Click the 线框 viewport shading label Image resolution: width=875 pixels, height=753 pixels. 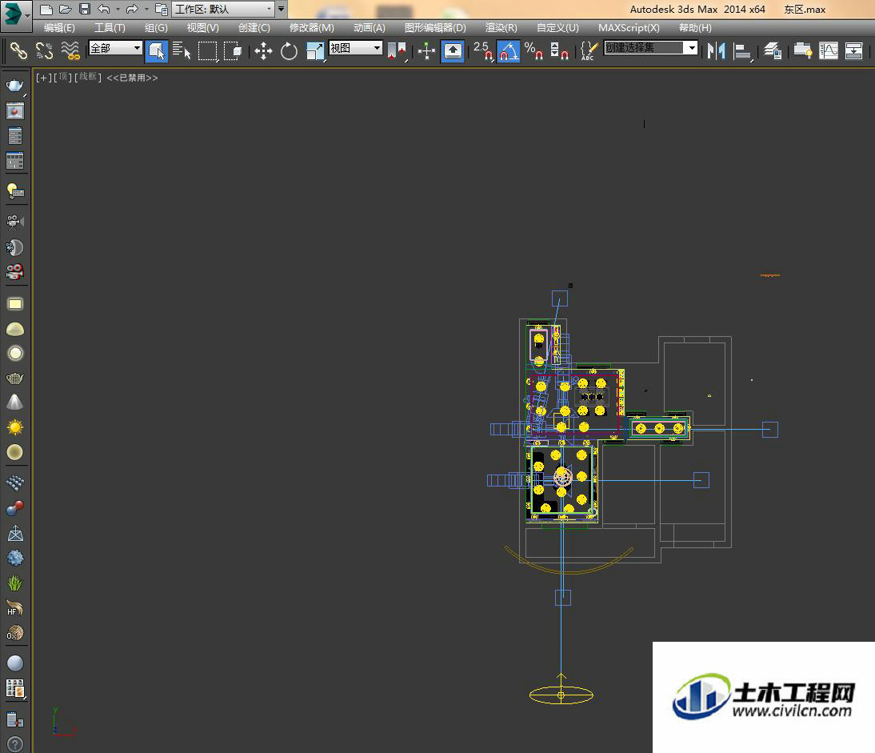click(88, 78)
